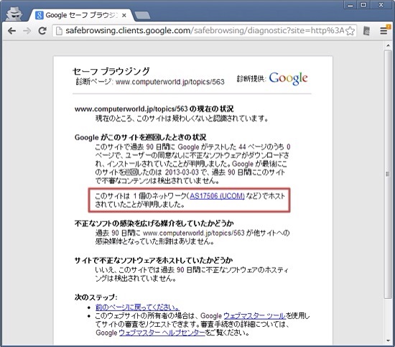Bookmark this page with the star icon
Image resolution: width=395 pixels, height=347 pixels.
350,31
